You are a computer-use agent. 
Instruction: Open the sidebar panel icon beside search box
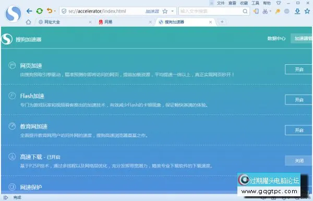tap(256, 11)
